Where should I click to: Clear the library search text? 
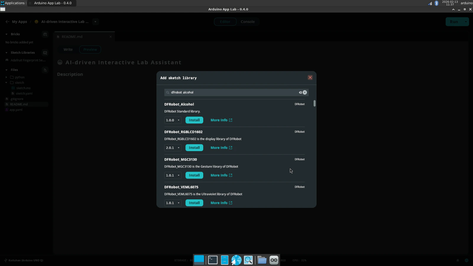coord(304,93)
